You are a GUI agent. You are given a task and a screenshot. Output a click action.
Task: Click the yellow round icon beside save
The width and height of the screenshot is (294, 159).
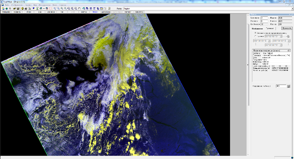point(22,9)
